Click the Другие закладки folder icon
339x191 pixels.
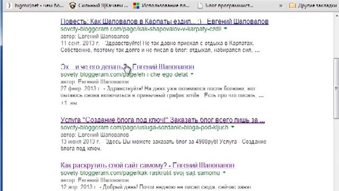(x=292, y=6)
